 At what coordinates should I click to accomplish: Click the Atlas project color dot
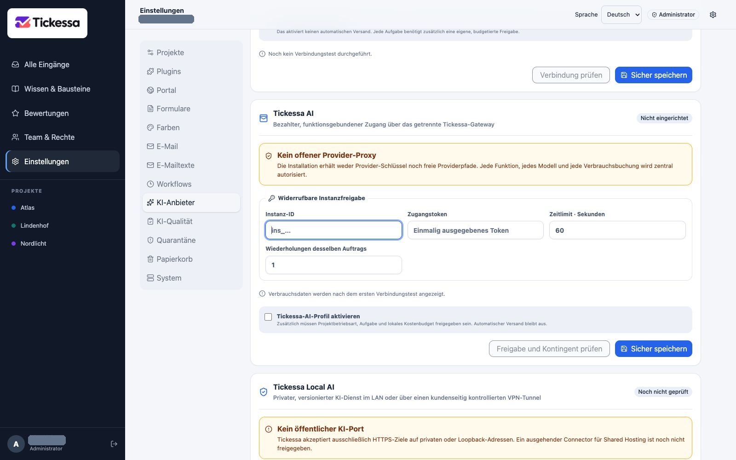(x=13, y=207)
